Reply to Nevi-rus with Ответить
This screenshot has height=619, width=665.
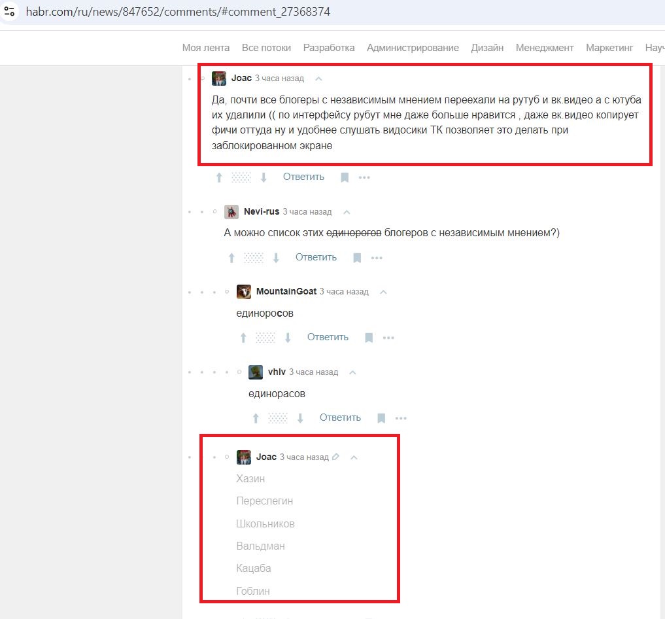tap(316, 257)
